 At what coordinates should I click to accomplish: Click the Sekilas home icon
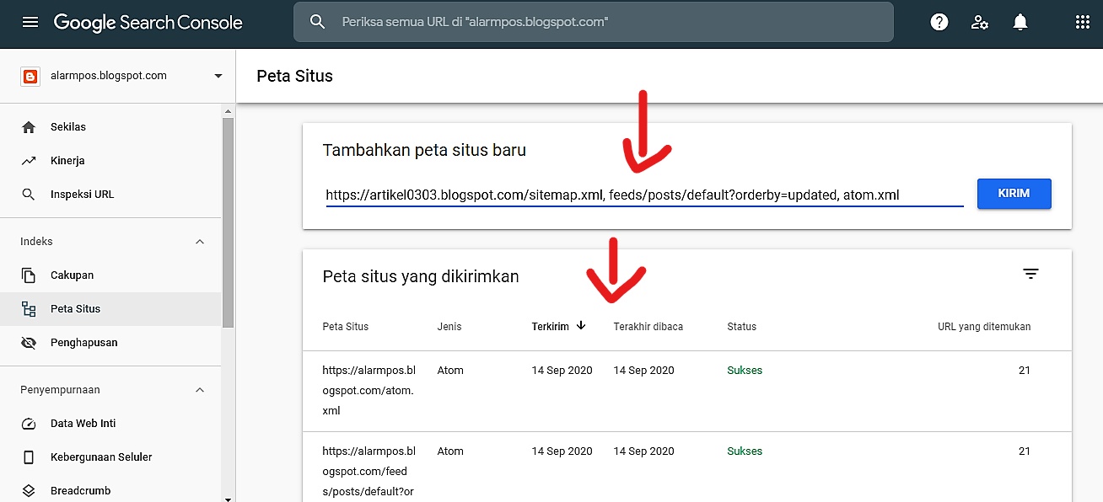29,127
